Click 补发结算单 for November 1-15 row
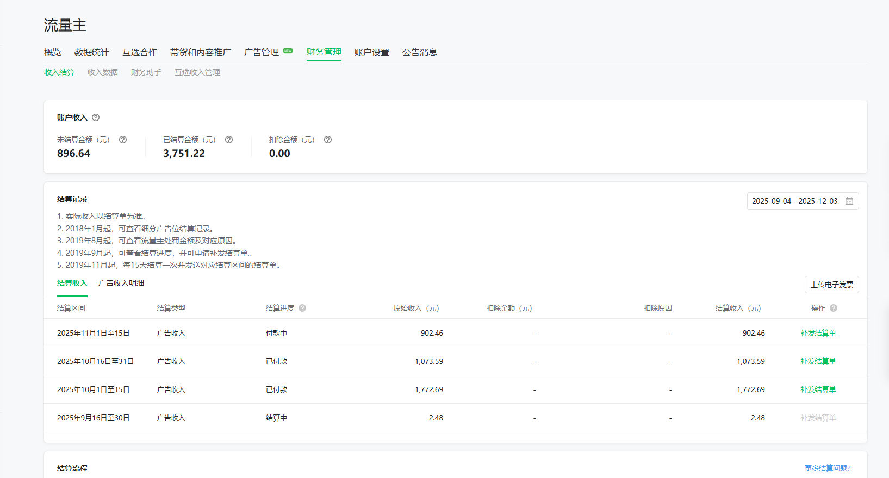This screenshot has height=478, width=889. coord(818,333)
